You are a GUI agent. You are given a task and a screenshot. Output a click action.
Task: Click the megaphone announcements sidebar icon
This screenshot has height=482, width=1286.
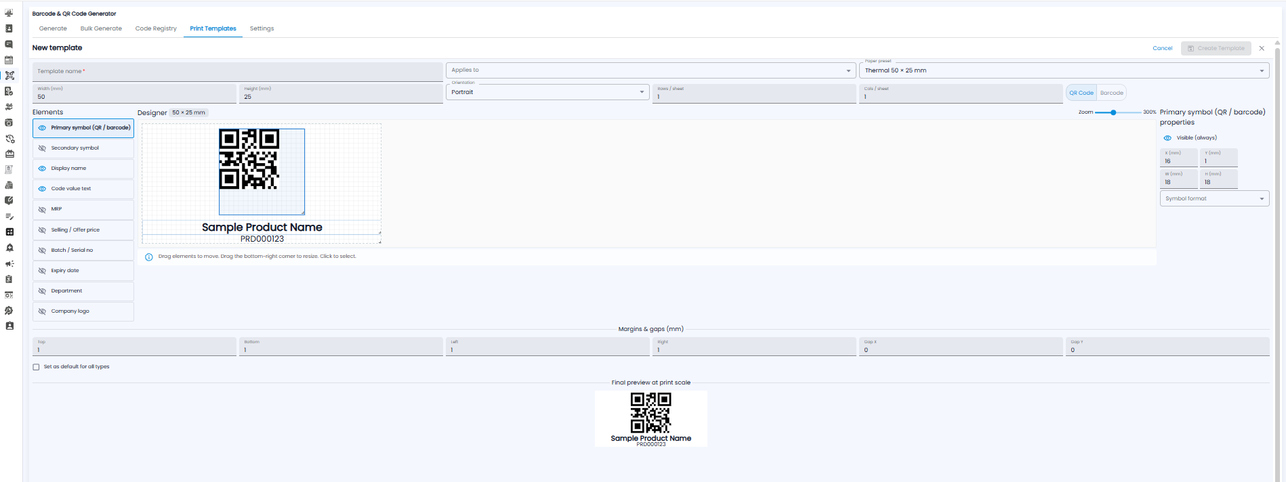9,263
